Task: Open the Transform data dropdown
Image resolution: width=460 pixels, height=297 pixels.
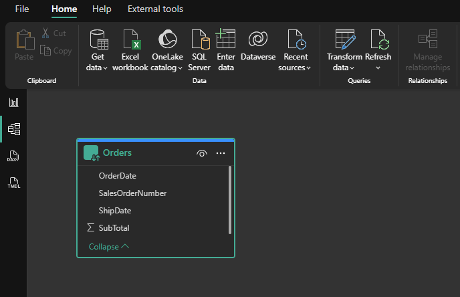Action: coord(344,68)
